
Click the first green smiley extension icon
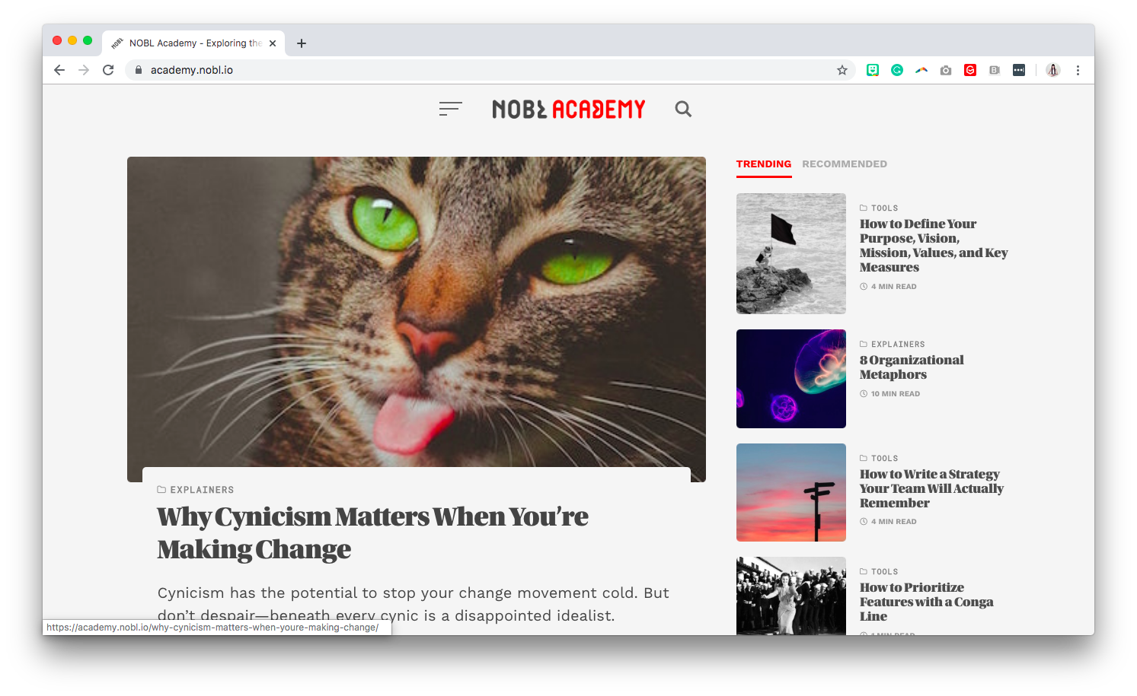(873, 70)
